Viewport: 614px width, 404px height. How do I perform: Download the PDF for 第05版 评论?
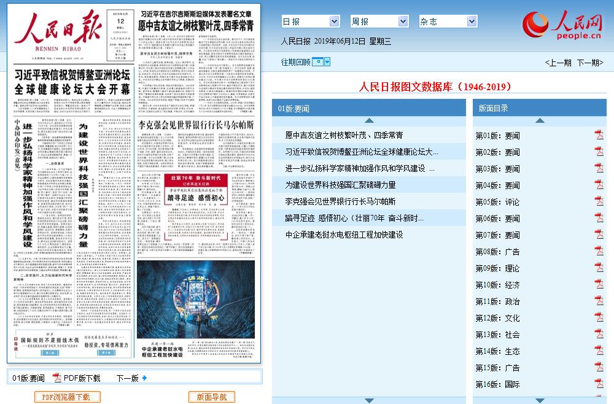tap(599, 201)
